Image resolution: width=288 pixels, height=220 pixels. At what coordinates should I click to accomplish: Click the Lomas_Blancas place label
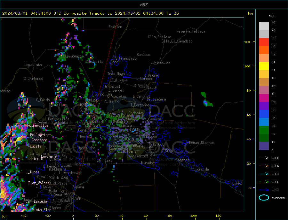[202, 143]
